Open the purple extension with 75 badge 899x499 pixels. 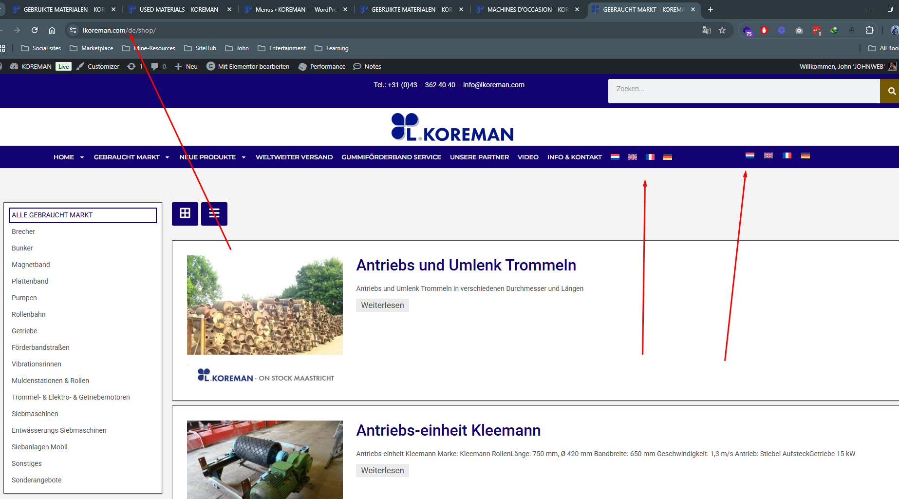tap(748, 31)
